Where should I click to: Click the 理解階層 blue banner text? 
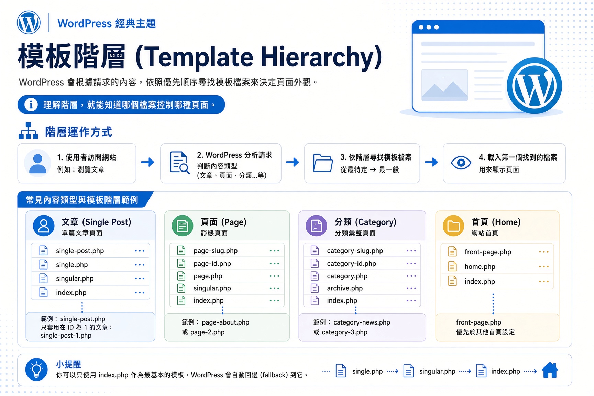coord(129,104)
